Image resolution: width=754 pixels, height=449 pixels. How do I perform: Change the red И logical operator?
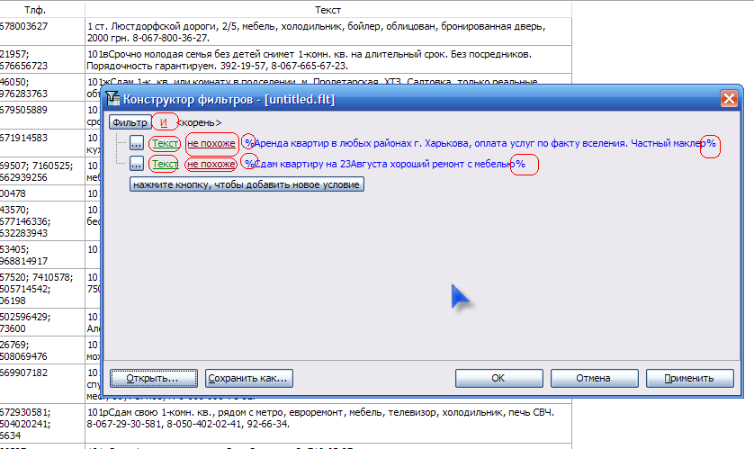click(164, 122)
